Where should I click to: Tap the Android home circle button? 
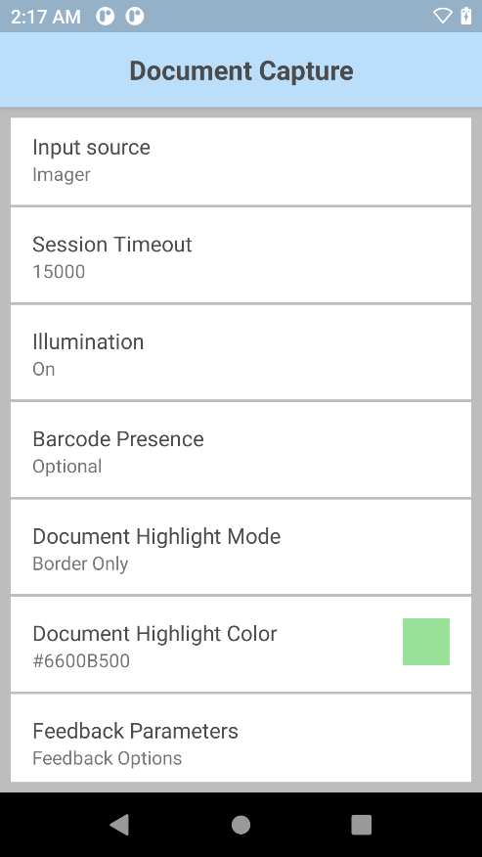(241, 825)
